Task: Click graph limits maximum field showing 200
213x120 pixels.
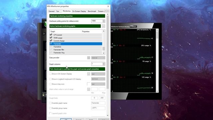Action: tap(102, 98)
